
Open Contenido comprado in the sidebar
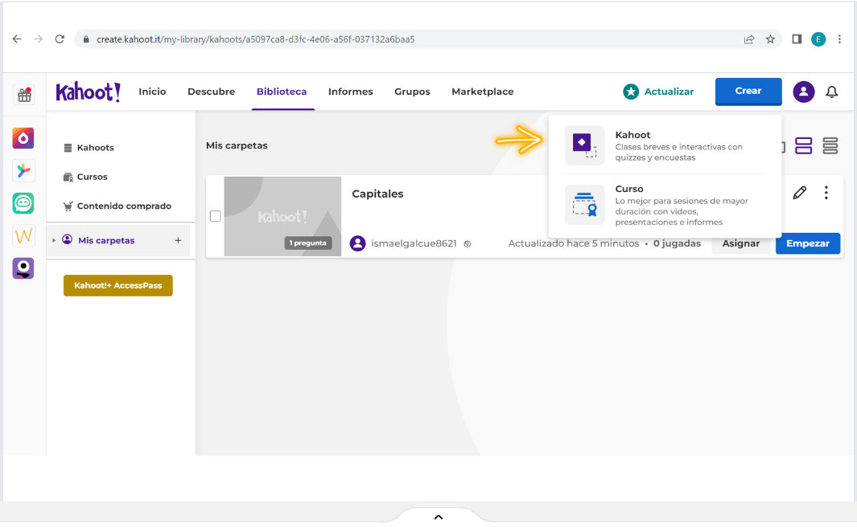click(x=124, y=206)
